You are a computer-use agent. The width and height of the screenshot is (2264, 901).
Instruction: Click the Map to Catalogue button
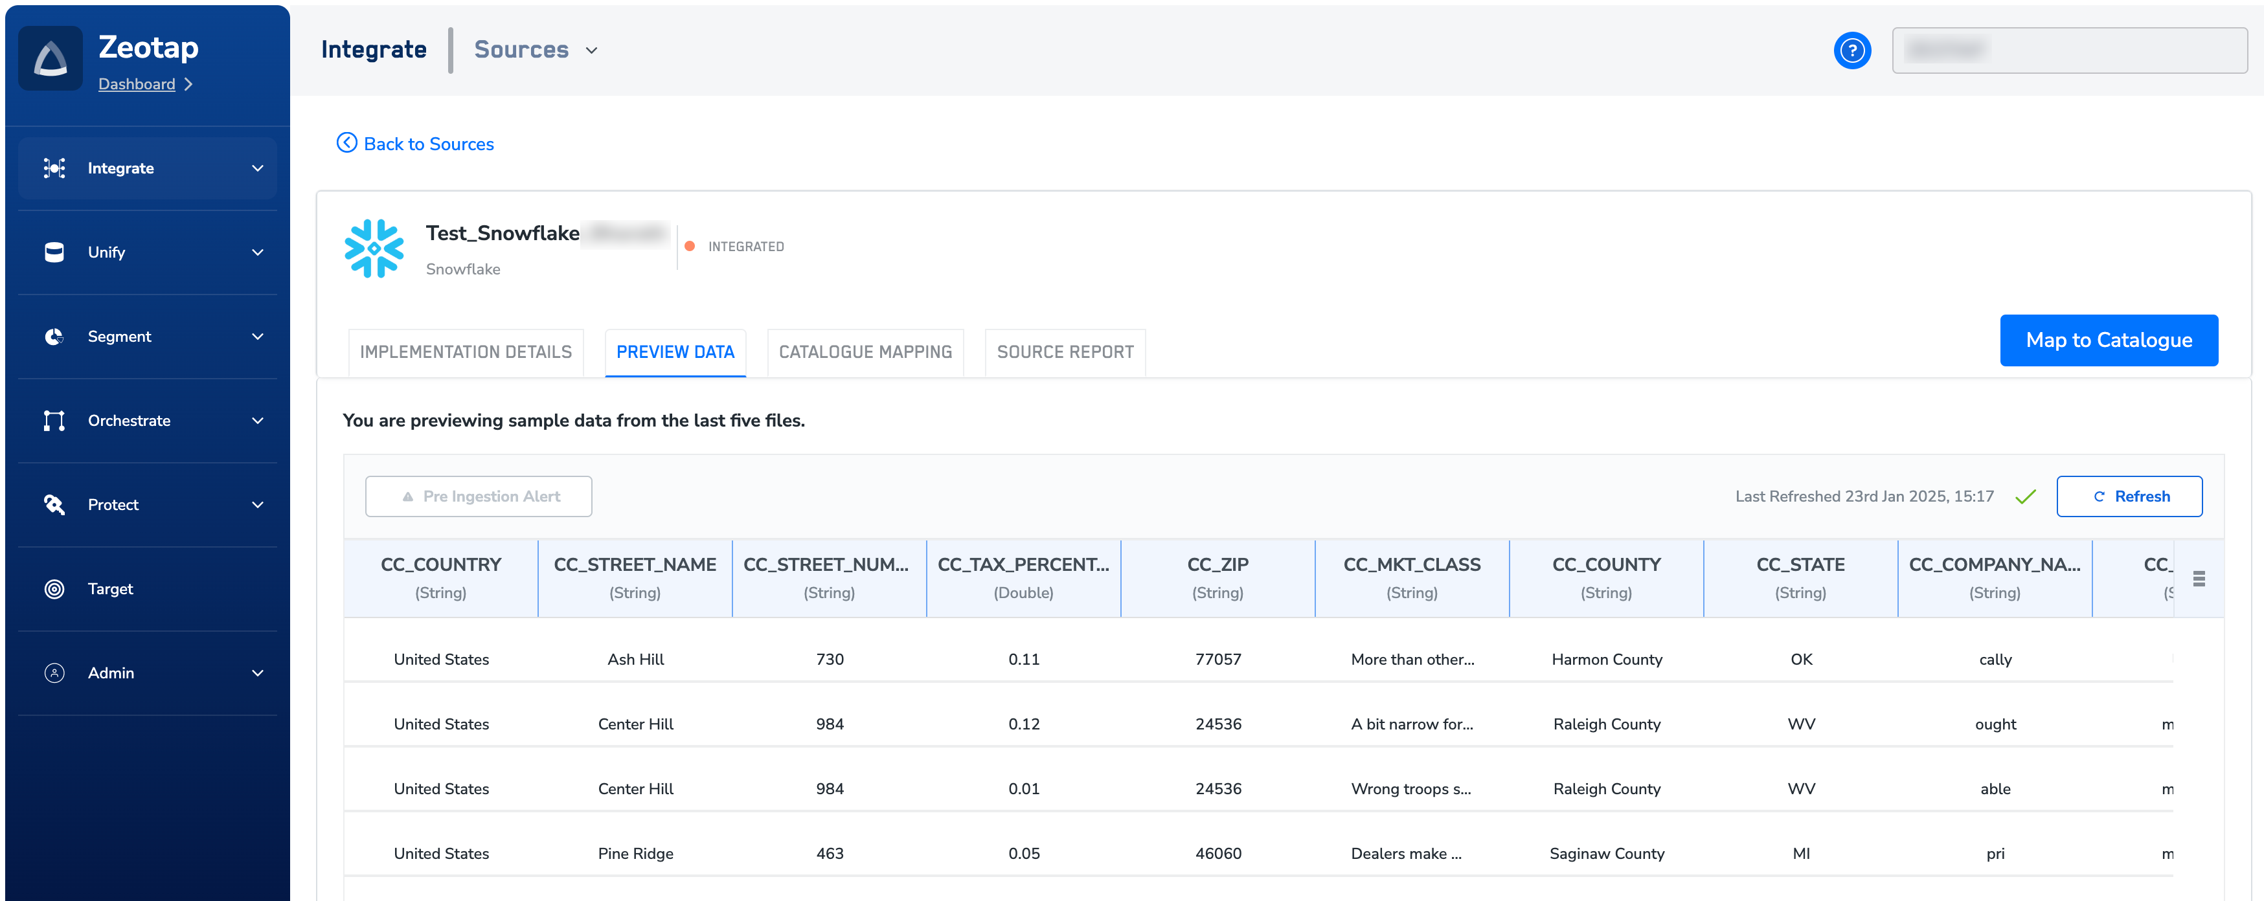tap(2107, 340)
